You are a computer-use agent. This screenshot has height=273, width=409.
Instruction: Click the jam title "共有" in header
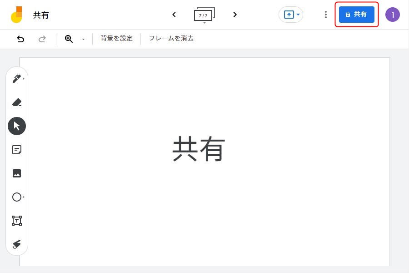point(41,15)
